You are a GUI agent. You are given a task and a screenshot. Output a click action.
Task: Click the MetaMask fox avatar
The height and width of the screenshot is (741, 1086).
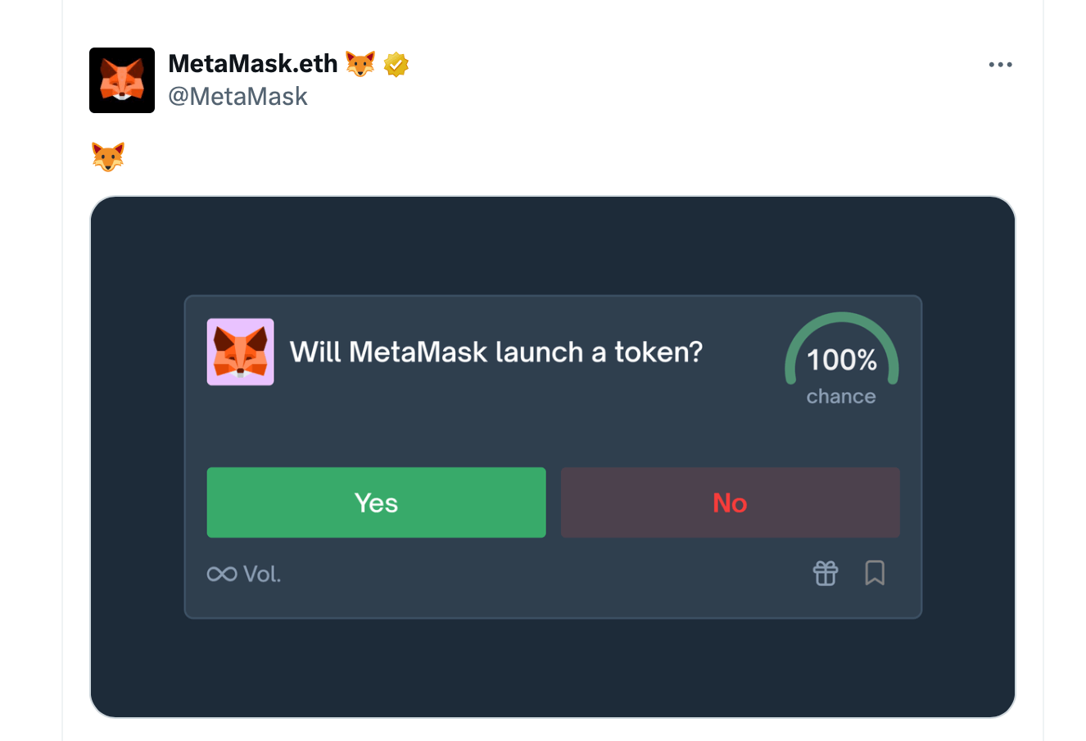click(x=121, y=80)
